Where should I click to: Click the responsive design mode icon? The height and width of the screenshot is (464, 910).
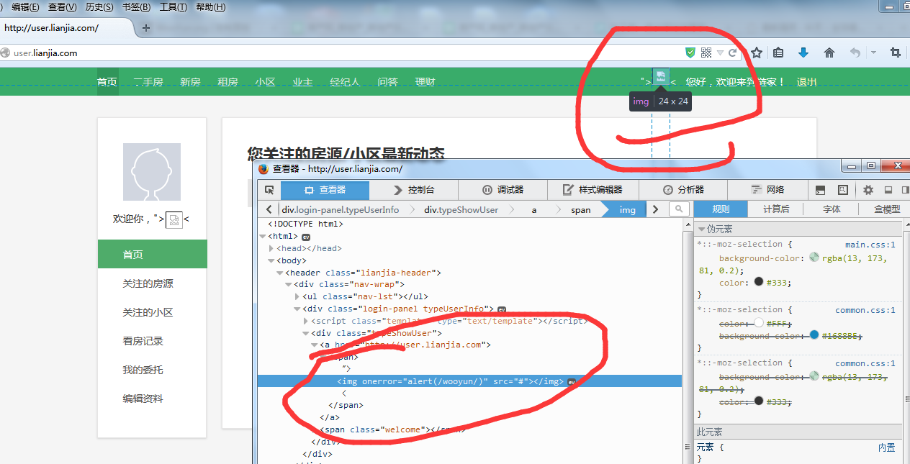pyautogui.click(x=843, y=190)
